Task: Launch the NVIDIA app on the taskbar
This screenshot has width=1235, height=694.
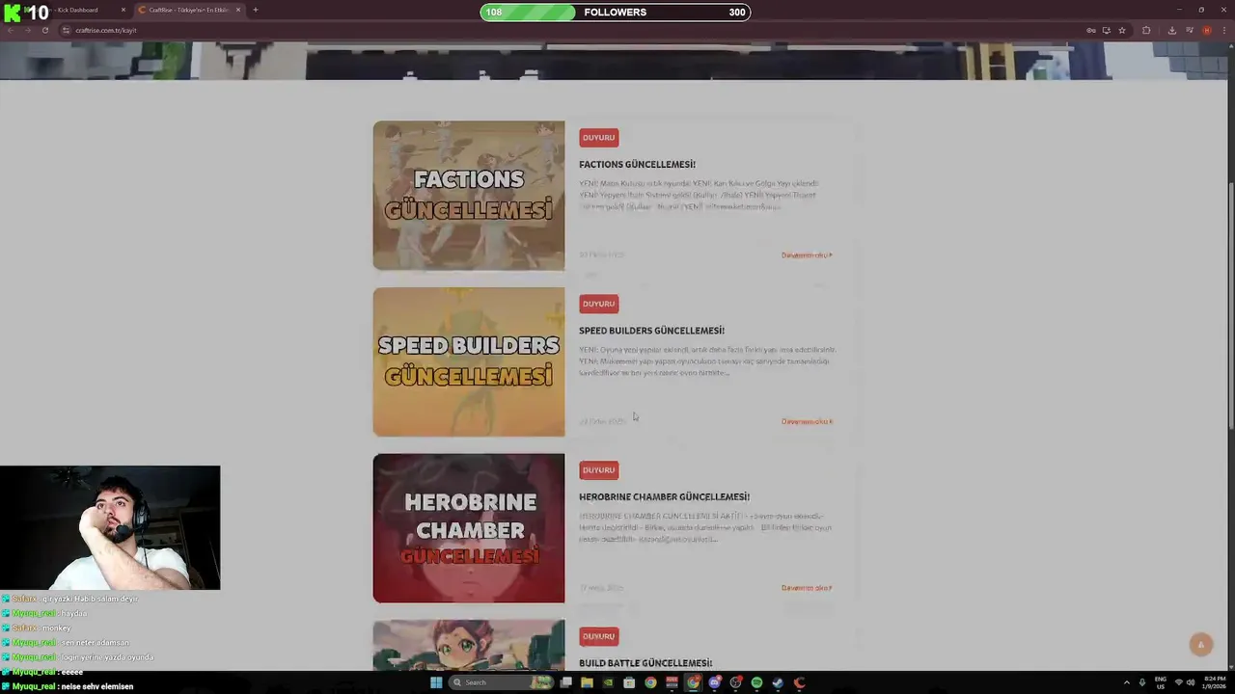Action: [x=608, y=682]
